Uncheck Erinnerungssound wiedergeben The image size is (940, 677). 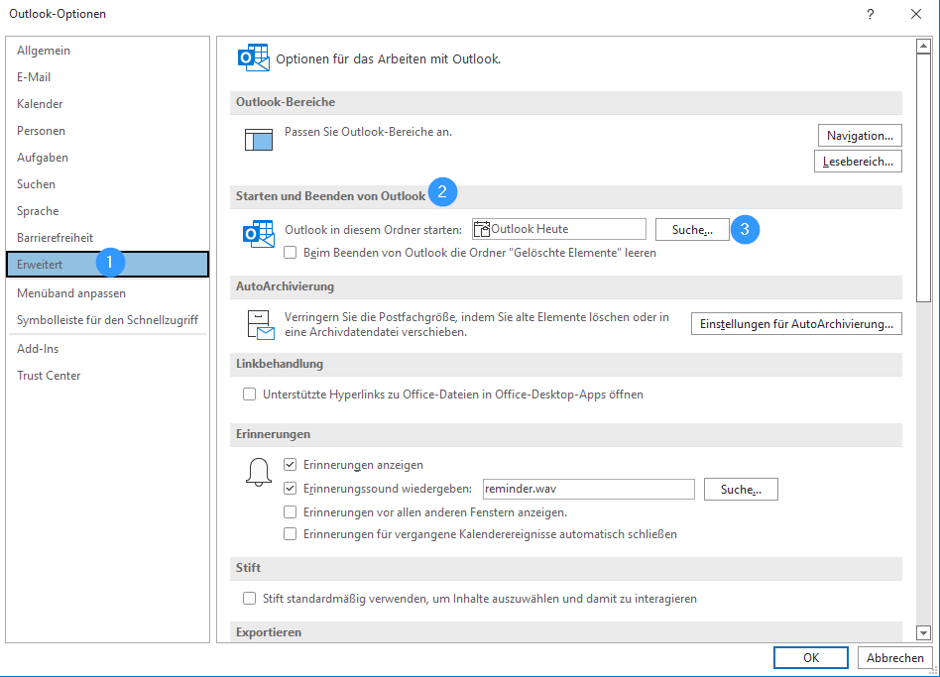(x=291, y=489)
